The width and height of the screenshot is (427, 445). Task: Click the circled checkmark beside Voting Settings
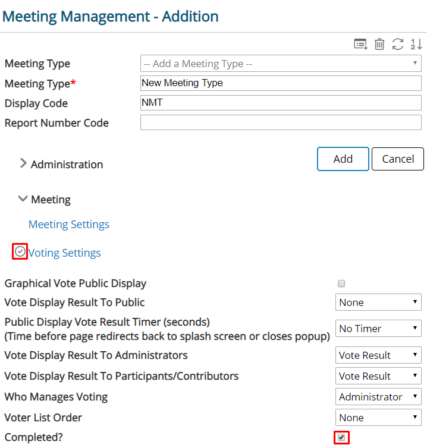point(20,251)
